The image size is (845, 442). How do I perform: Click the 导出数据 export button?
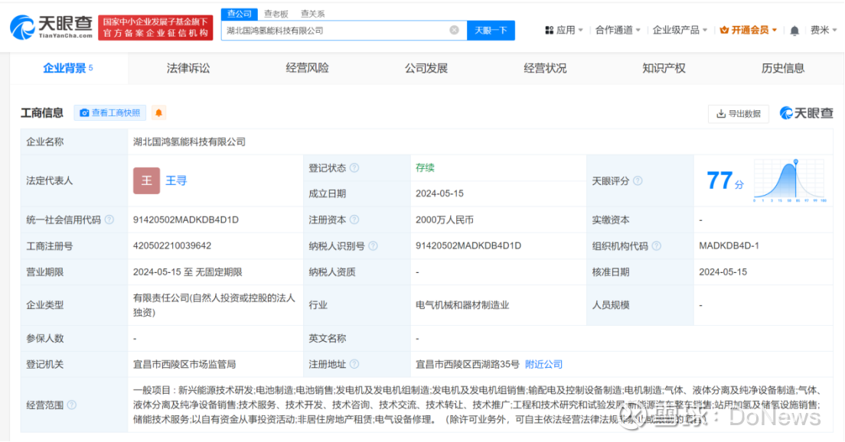pyautogui.click(x=738, y=114)
